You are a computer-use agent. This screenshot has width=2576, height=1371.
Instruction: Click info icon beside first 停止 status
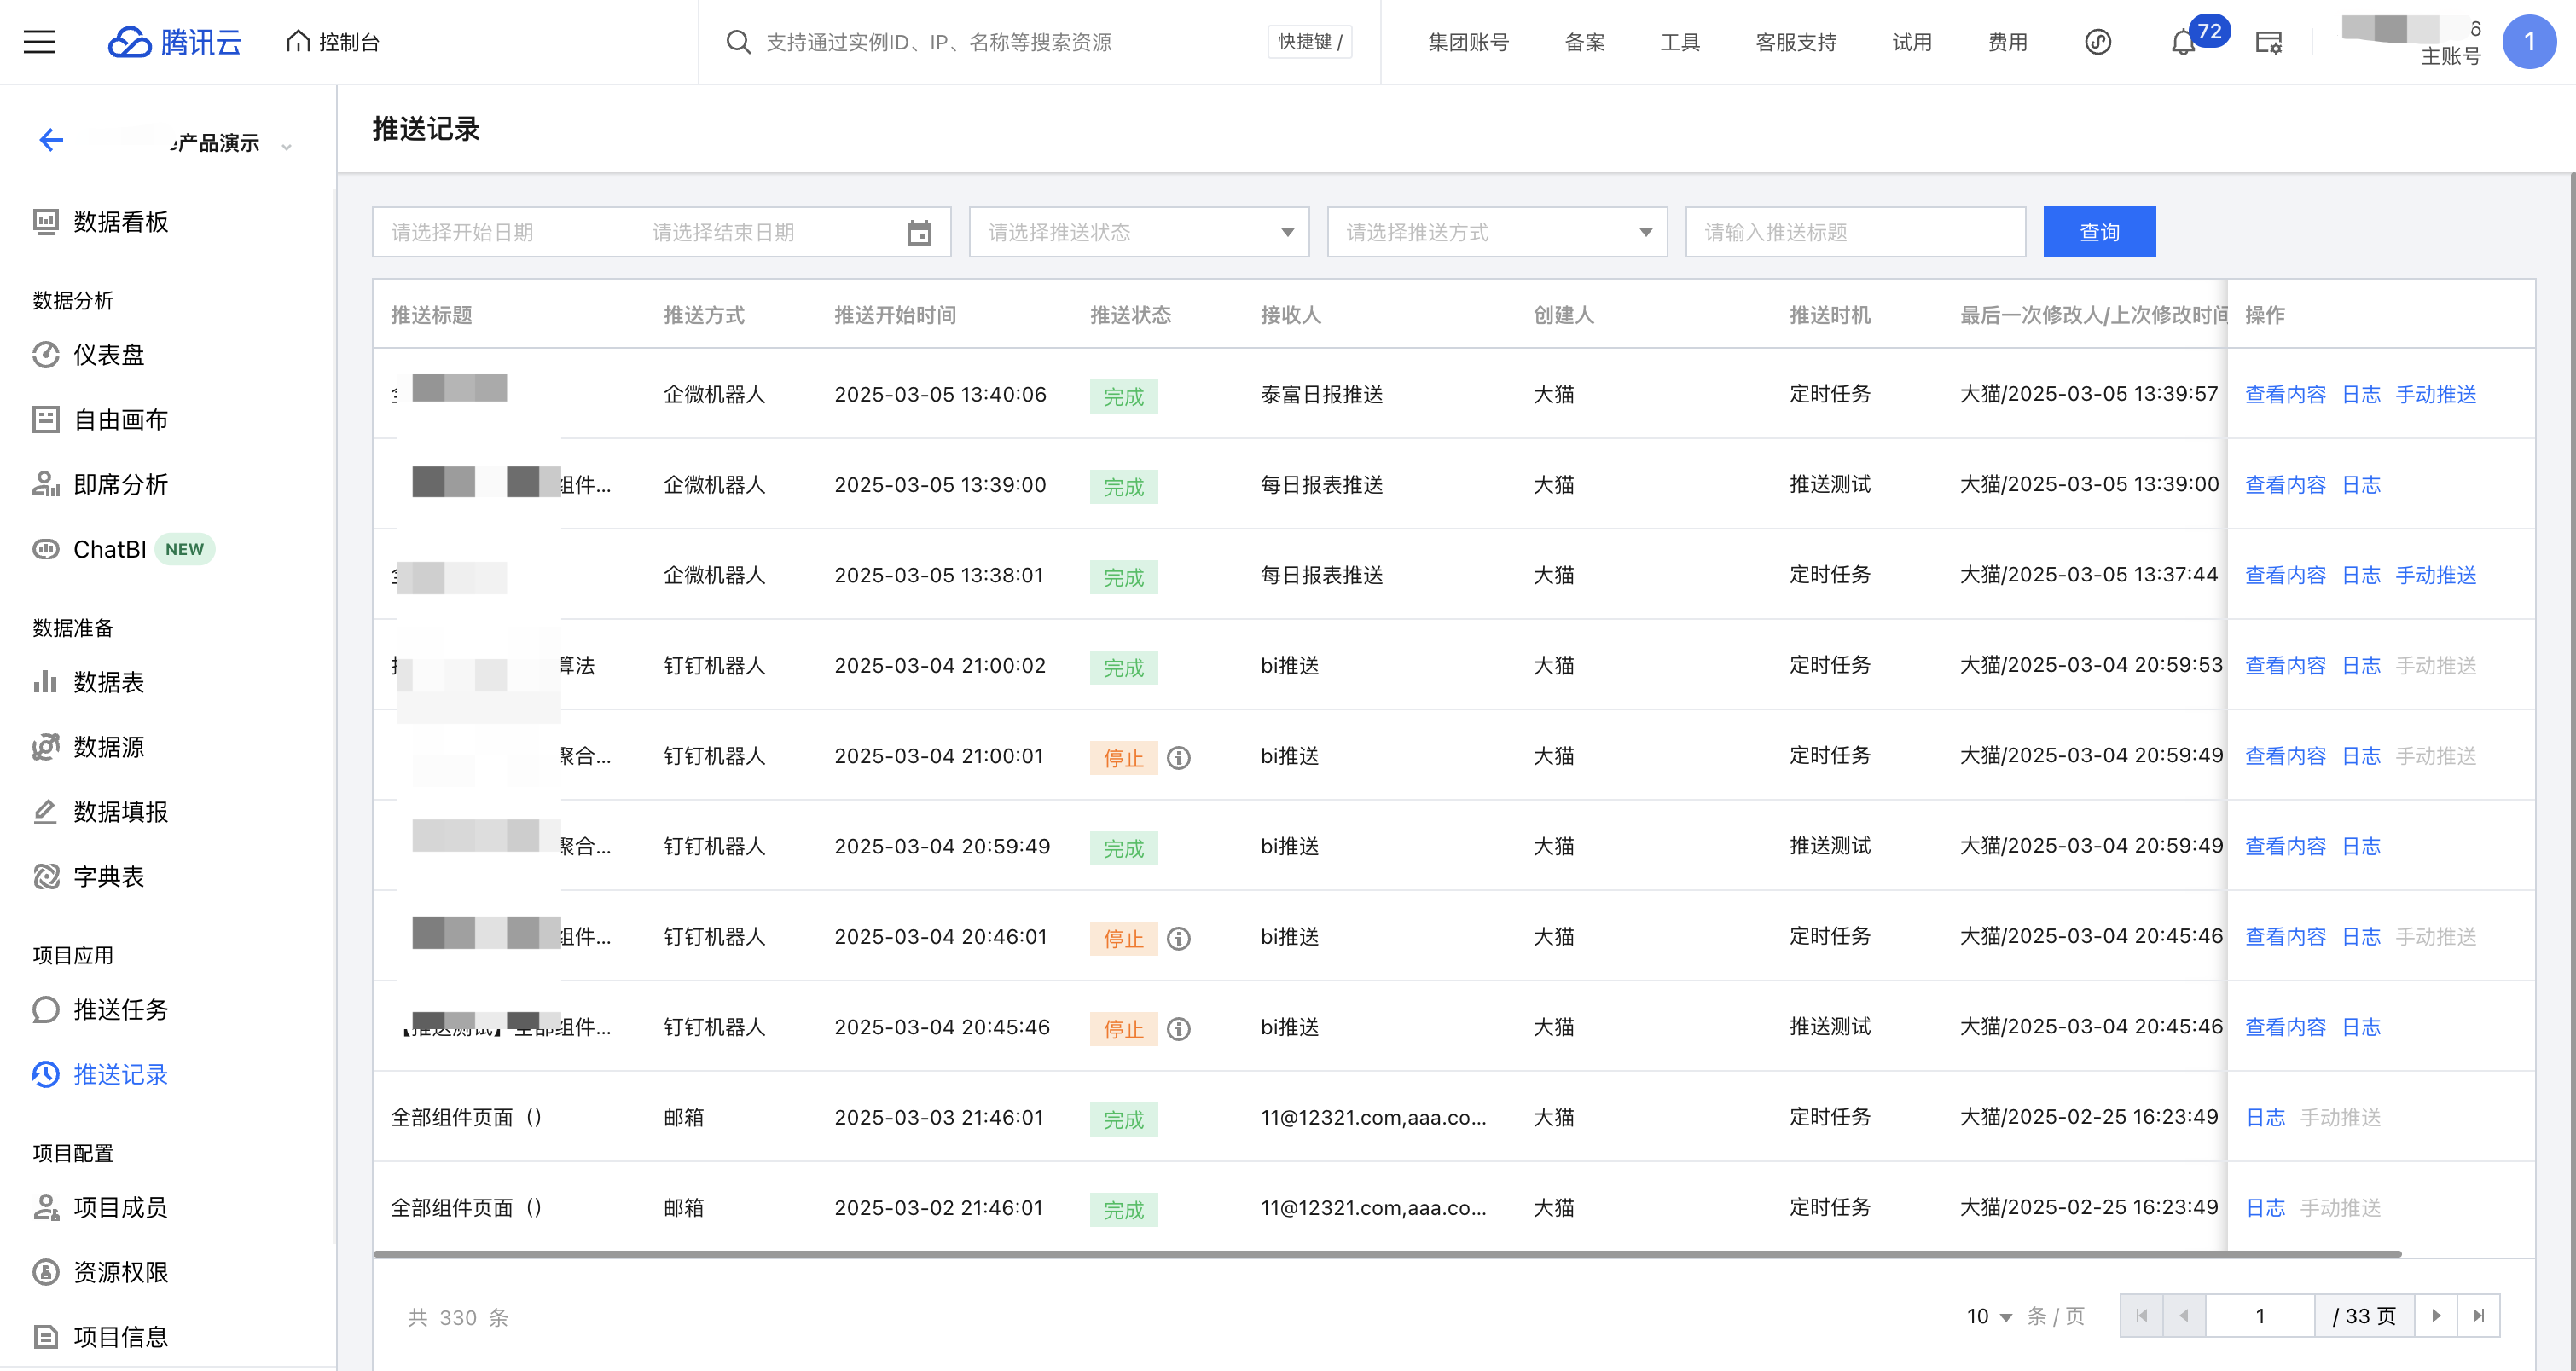[1179, 757]
